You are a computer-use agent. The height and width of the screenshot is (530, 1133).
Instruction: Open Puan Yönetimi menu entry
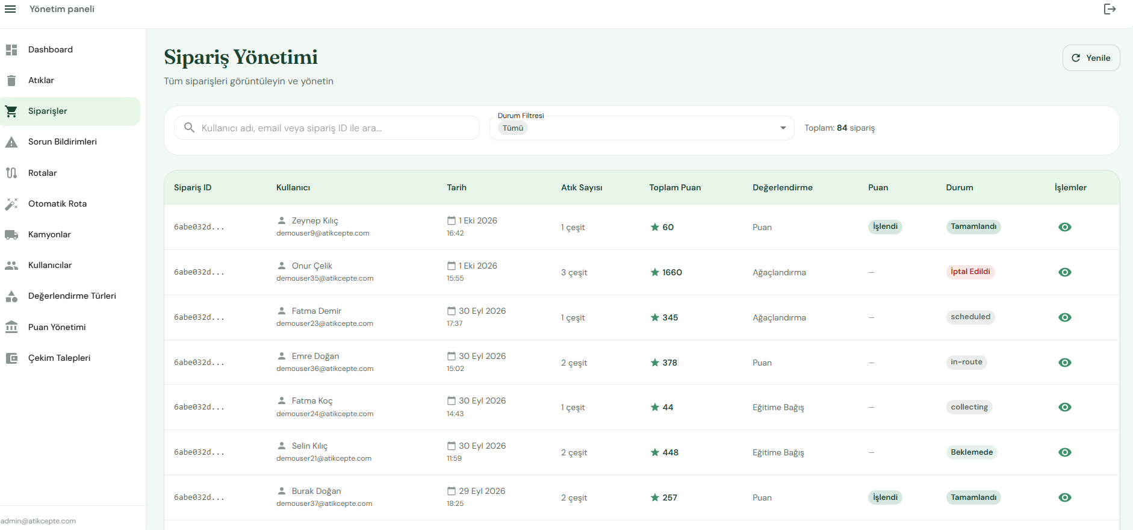coord(70,327)
